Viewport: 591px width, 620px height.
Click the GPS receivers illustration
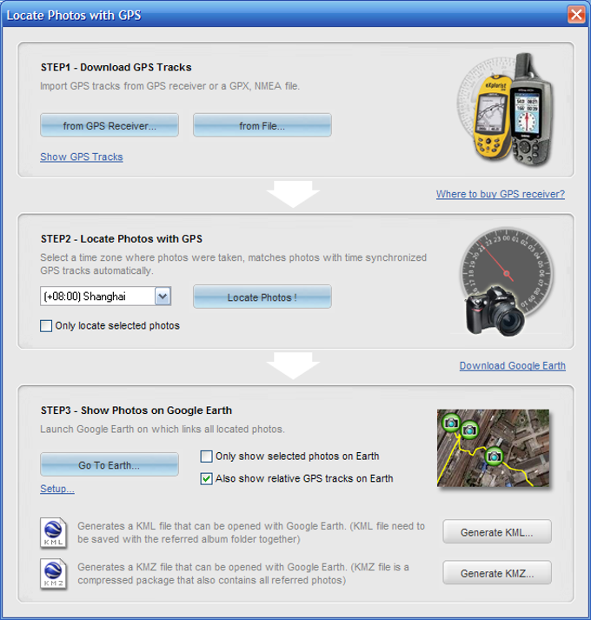point(505,109)
